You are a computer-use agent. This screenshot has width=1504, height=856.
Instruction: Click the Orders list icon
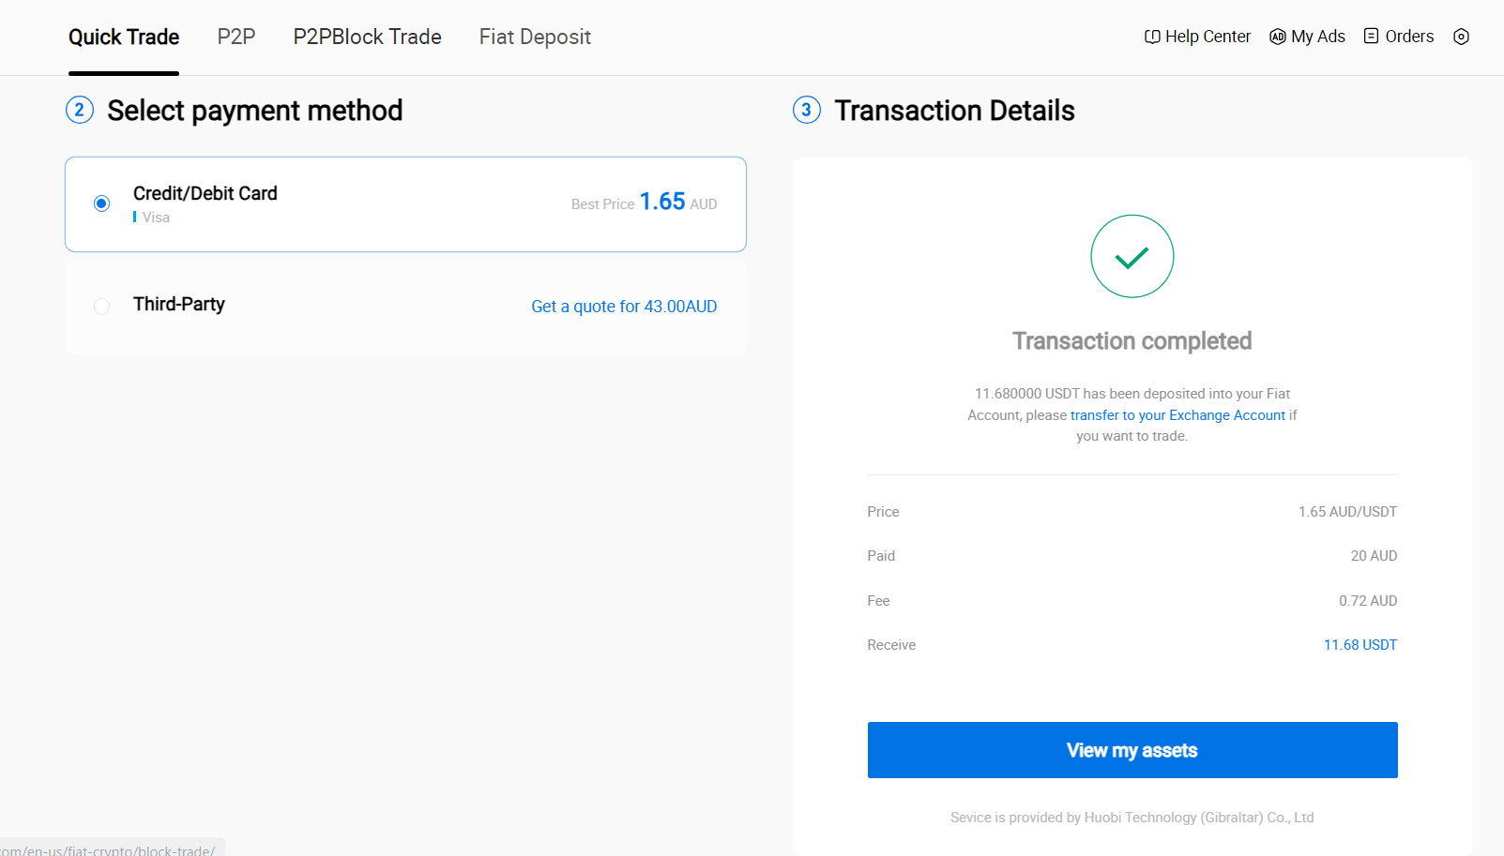1371,37
